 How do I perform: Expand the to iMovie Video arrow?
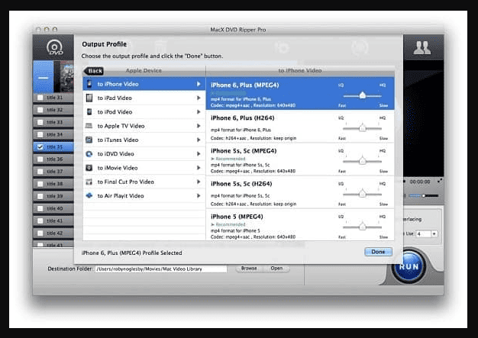(199, 168)
